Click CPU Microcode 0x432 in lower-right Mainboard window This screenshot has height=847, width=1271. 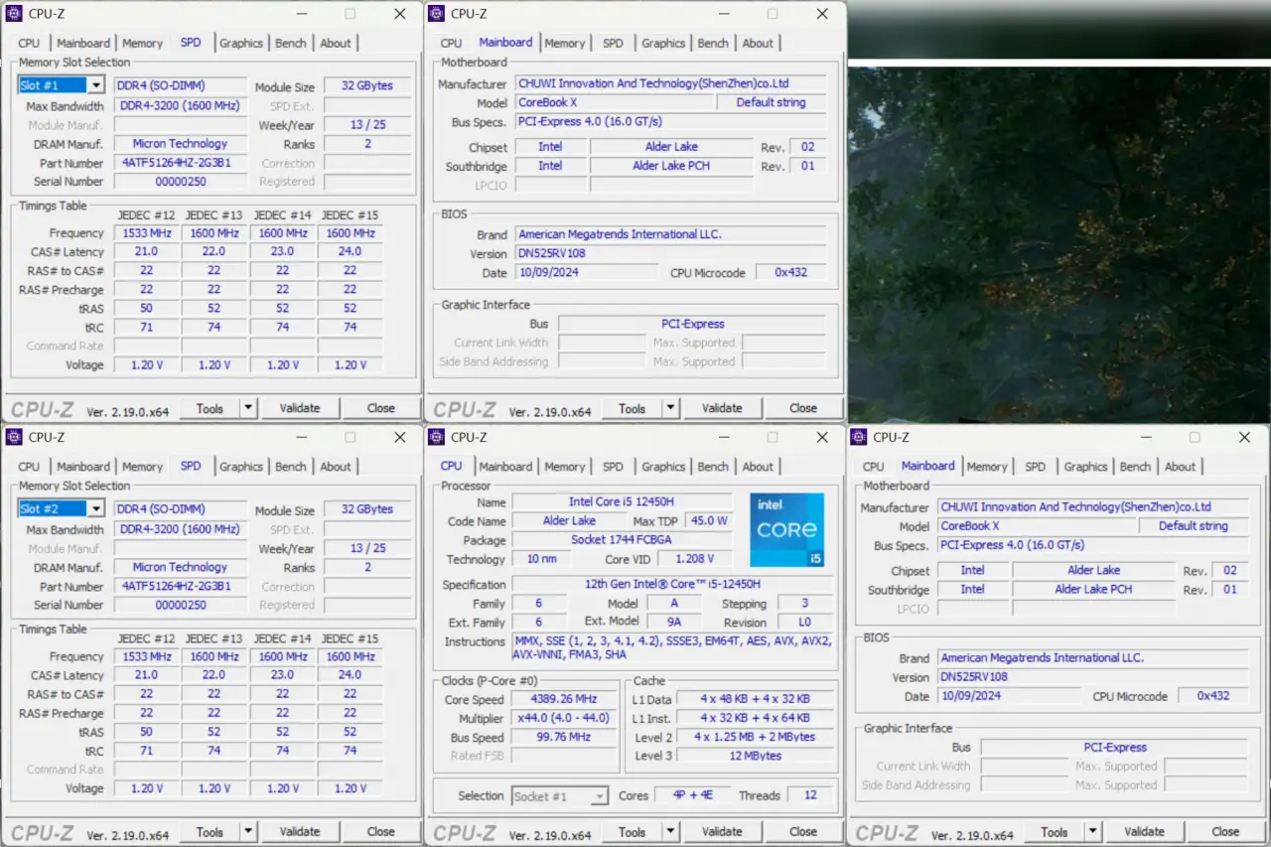pos(1212,696)
